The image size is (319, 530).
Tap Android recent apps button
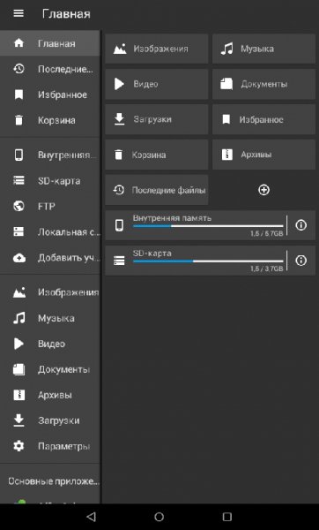click(x=227, y=517)
